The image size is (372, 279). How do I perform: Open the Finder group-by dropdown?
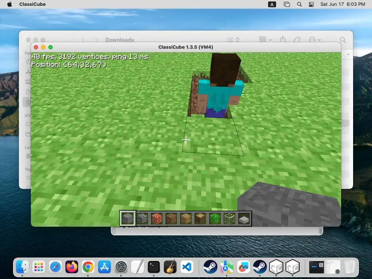click(x=265, y=39)
